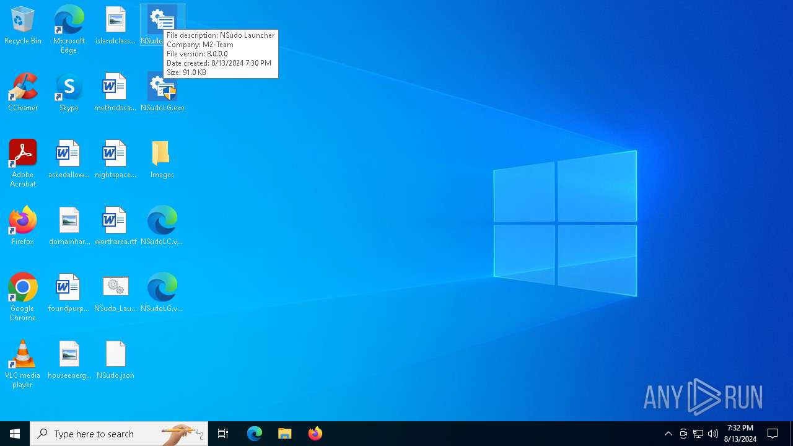
Task: Select the methodsca Word document icon
Action: 115,92
